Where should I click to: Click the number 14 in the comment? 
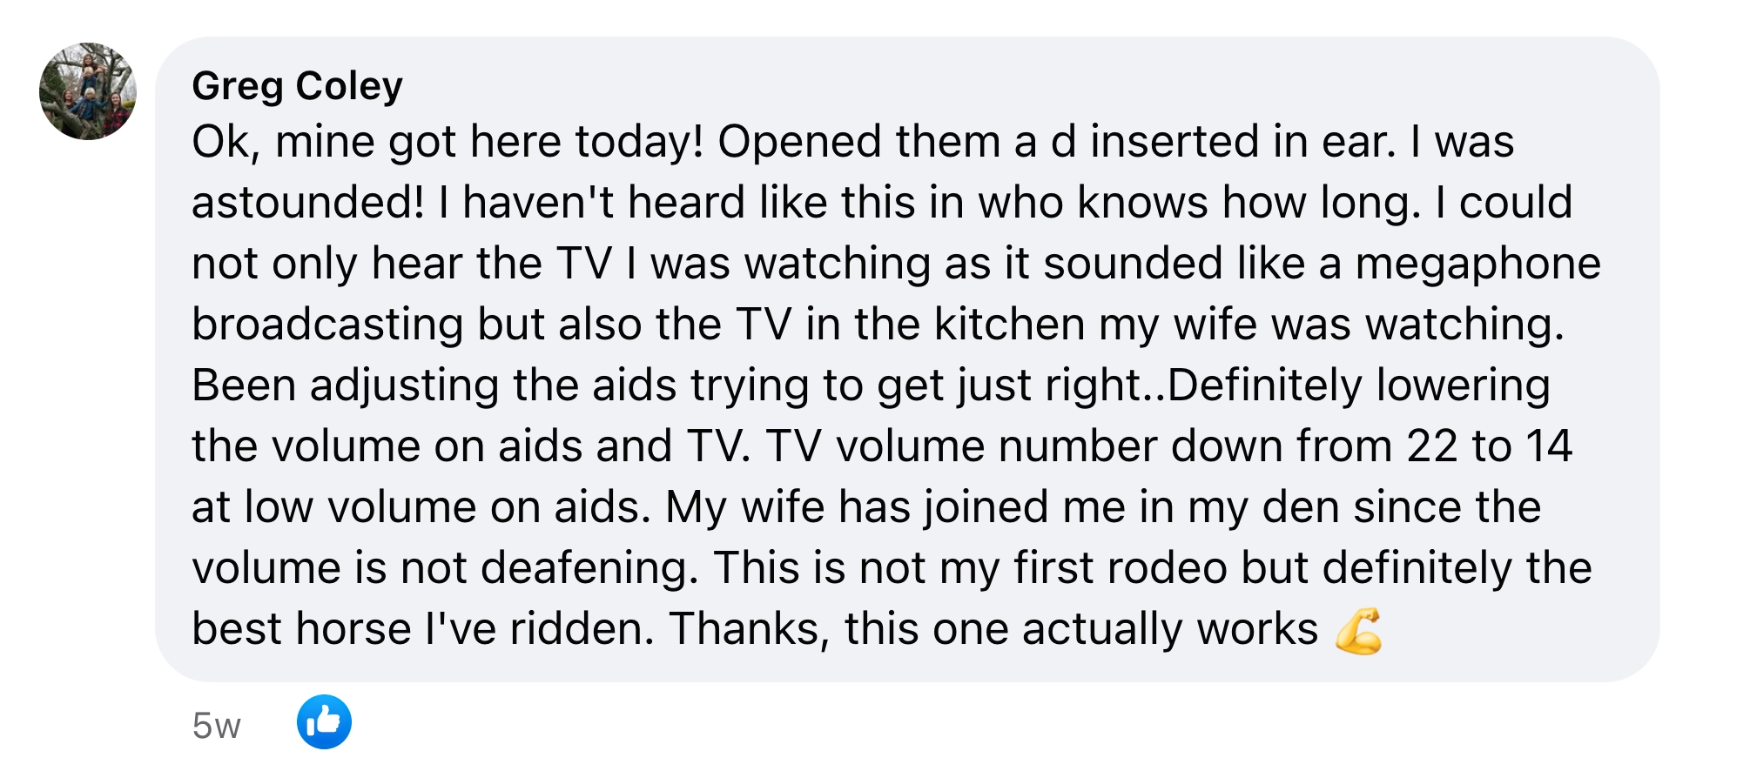[x=1547, y=446]
